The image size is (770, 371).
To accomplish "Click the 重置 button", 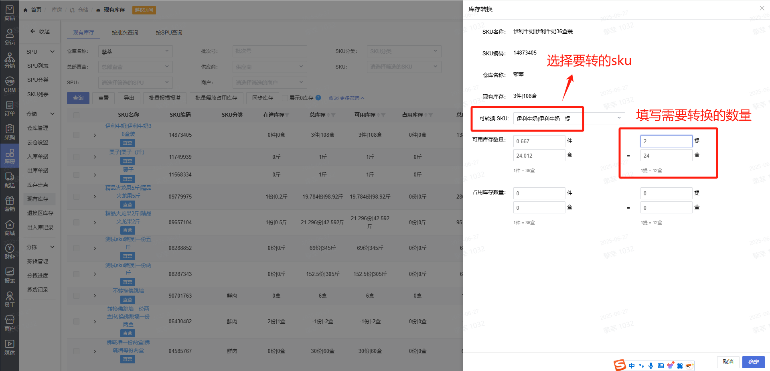I will point(103,98).
